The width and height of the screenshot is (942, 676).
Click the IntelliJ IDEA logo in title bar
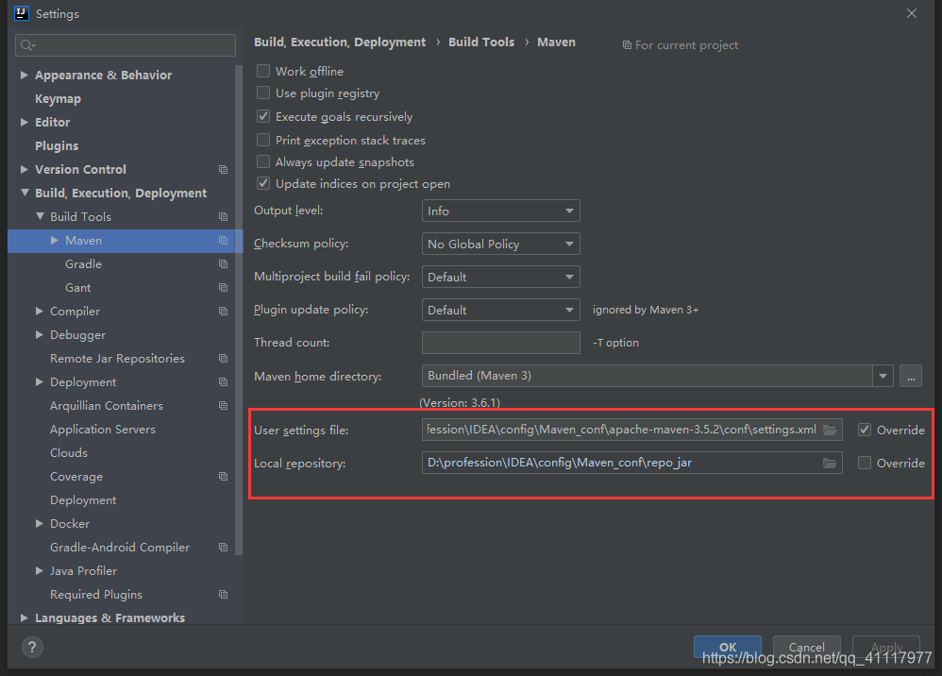tap(22, 13)
